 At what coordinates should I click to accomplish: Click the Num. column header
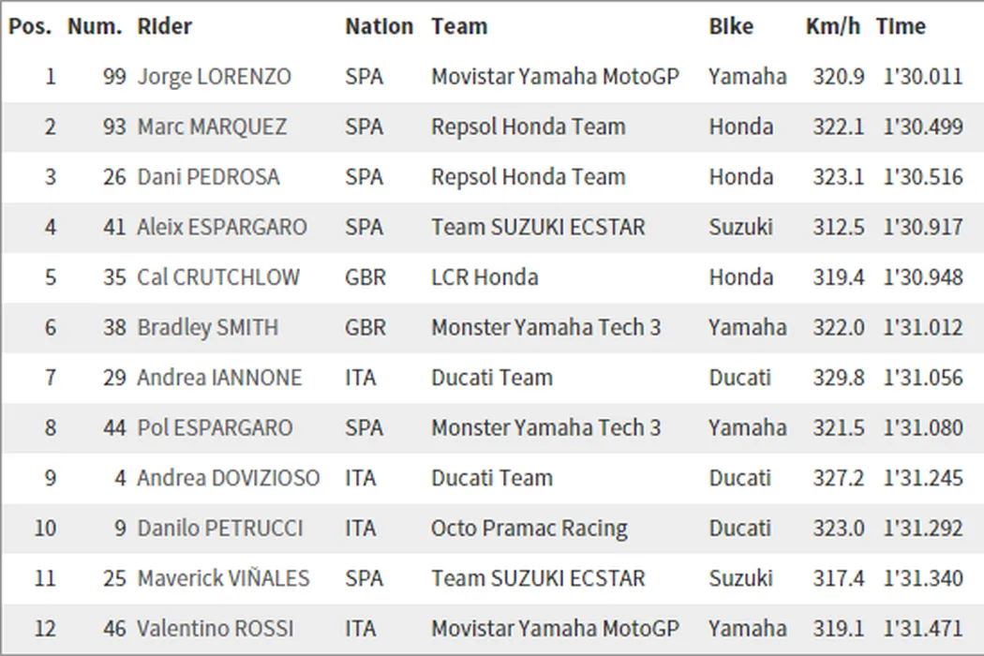click(x=95, y=26)
